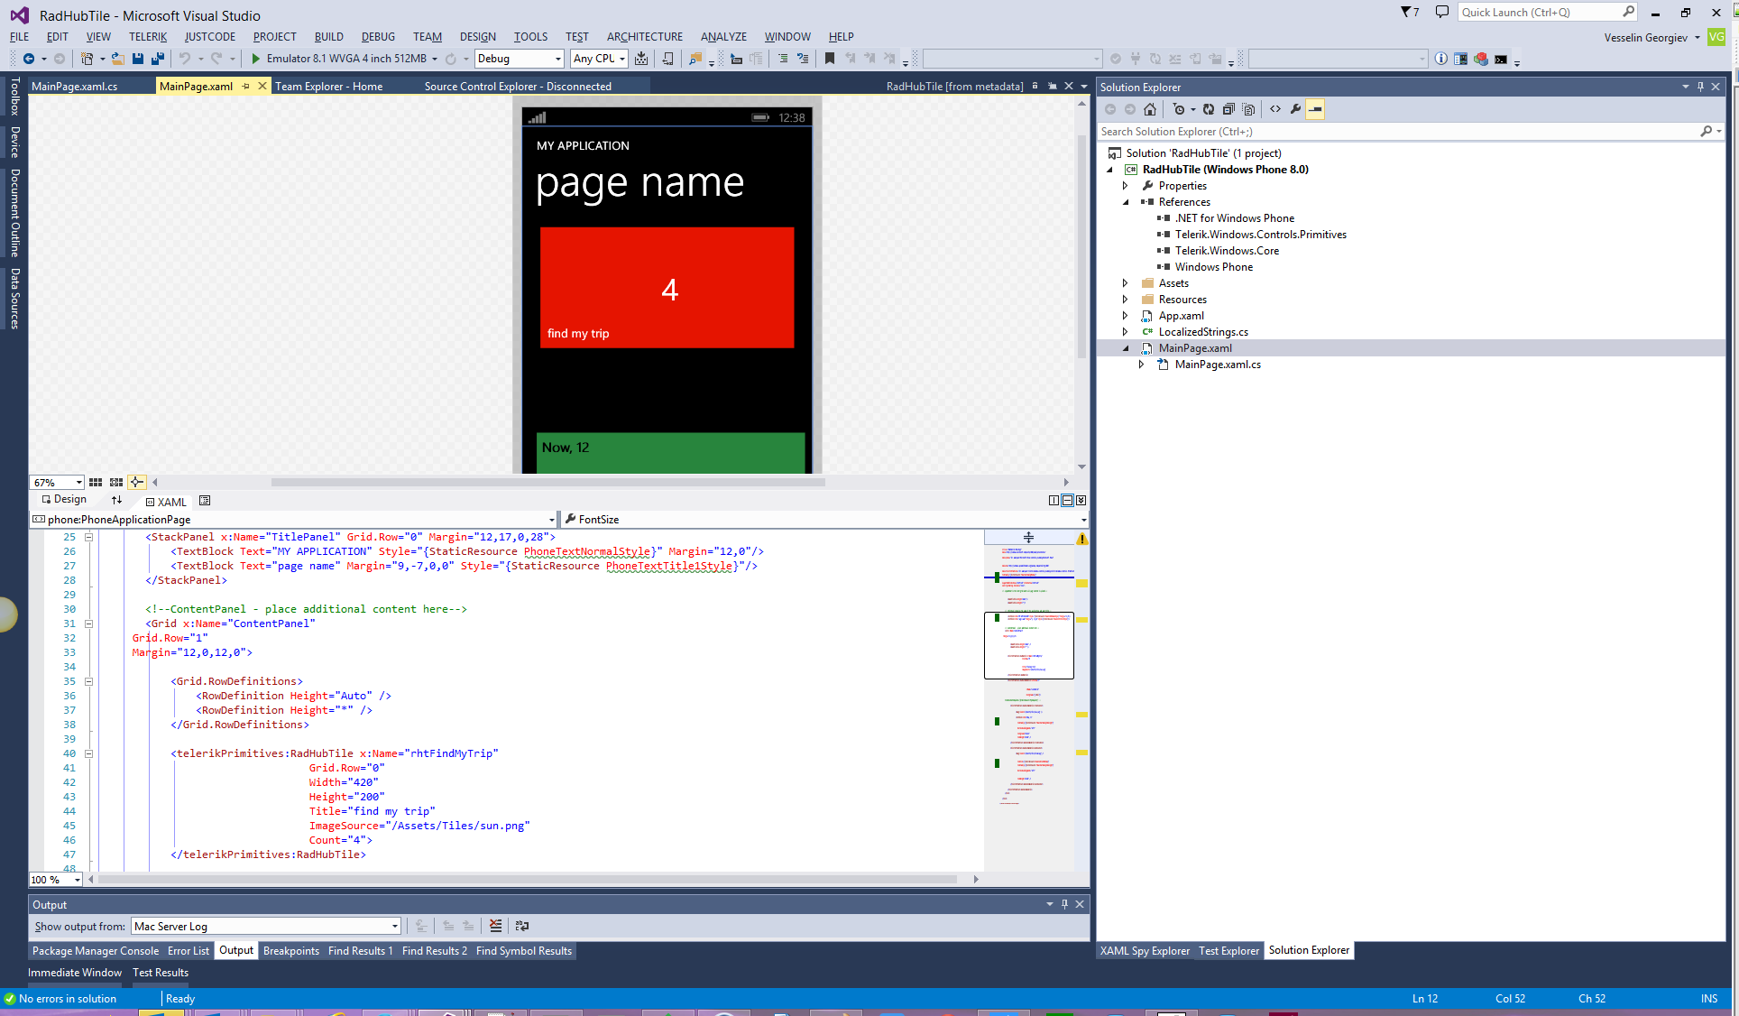Toggle Preview Selected Items in Solution Explorer
This screenshot has width=1739, height=1016.
(1315, 109)
